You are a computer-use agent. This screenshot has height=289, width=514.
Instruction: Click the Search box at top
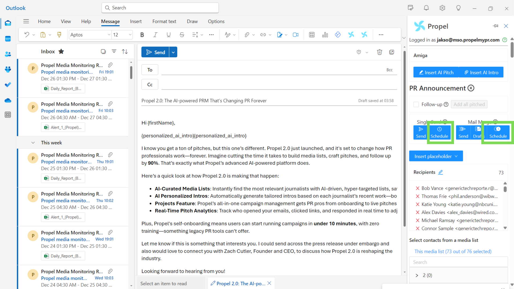[x=160, y=8]
